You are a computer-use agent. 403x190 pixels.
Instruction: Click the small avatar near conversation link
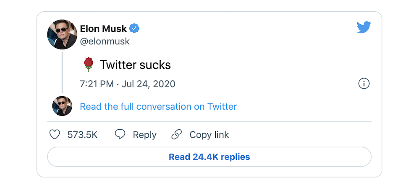click(x=62, y=106)
